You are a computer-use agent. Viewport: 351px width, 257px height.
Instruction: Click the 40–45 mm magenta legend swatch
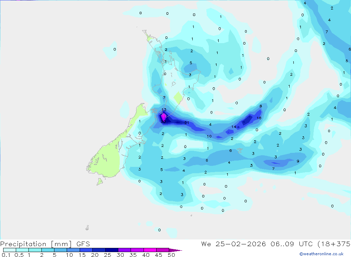[150, 250]
